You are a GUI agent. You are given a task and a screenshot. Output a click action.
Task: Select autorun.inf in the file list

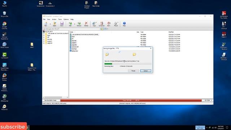[x=75, y=47]
